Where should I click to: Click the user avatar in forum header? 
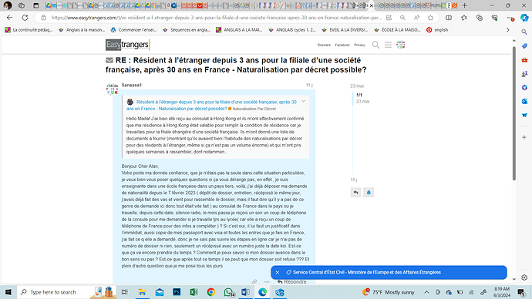(401, 45)
